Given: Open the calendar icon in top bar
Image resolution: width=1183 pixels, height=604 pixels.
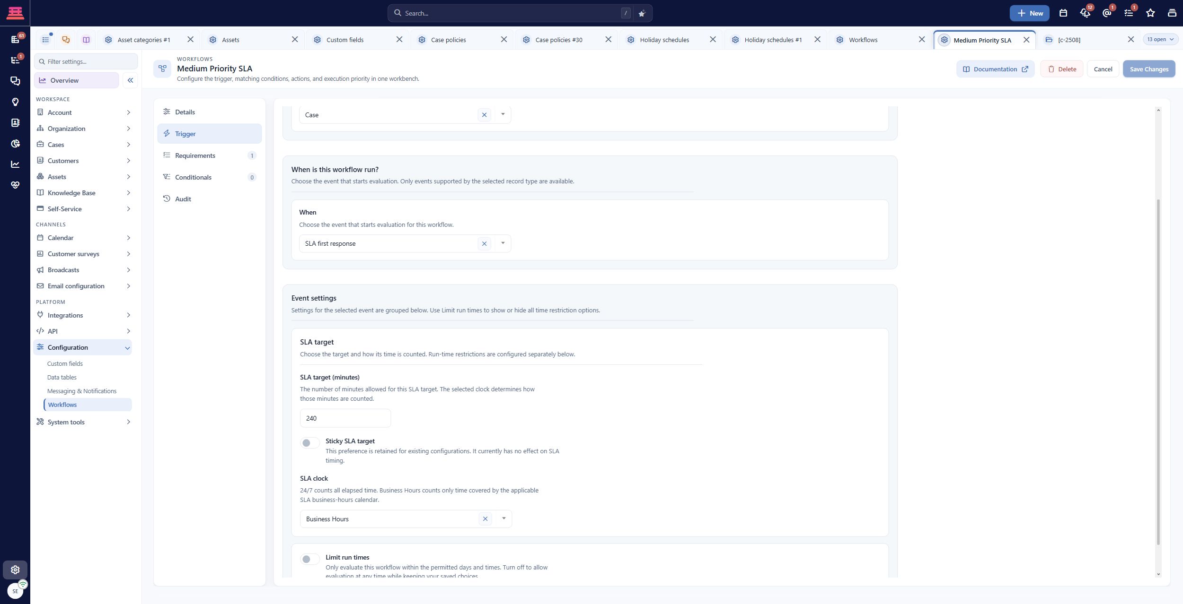Looking at the screenshot, I should click(1063, 13).
